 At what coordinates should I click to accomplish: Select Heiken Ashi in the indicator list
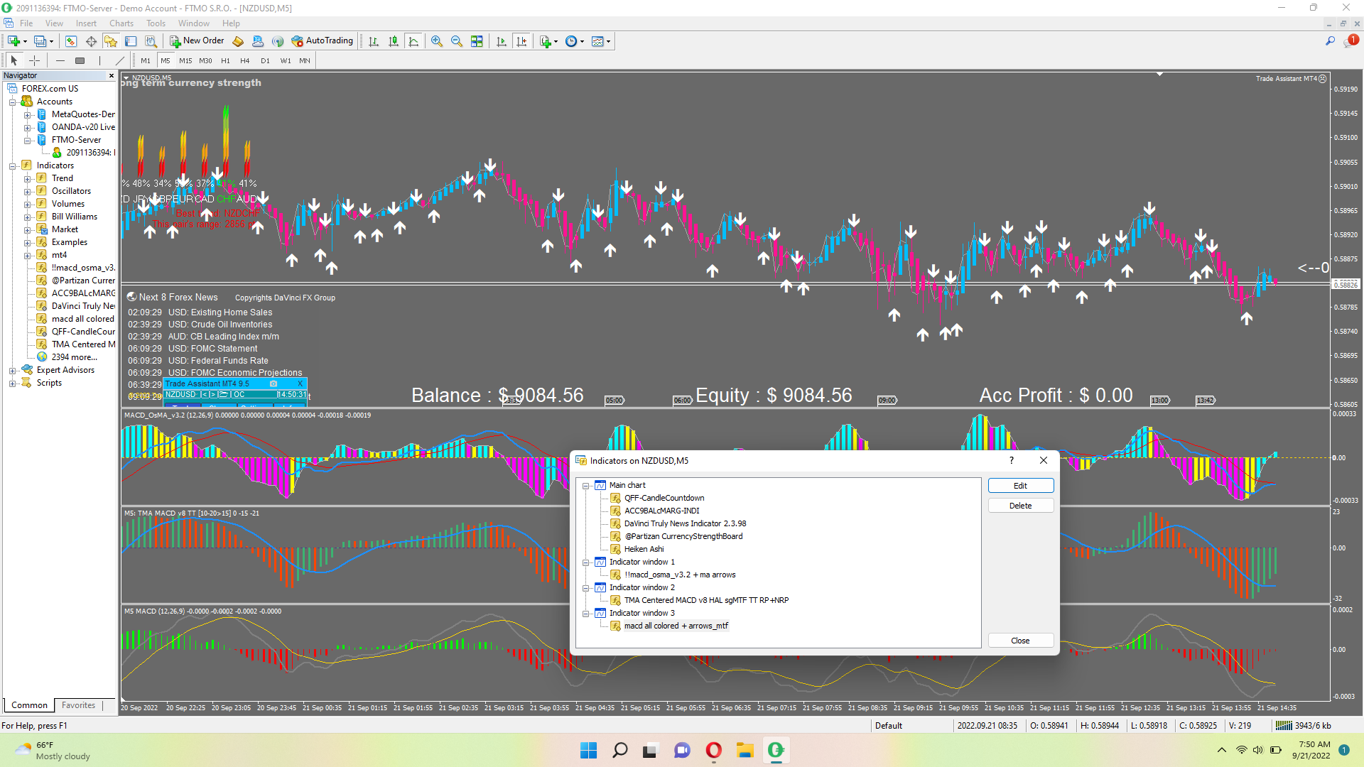[644, 549]
